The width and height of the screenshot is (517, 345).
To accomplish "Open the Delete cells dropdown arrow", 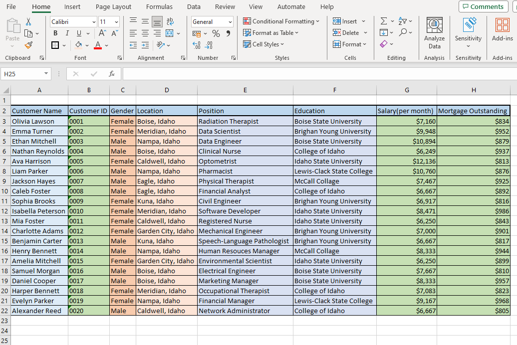I will point(365,32).
